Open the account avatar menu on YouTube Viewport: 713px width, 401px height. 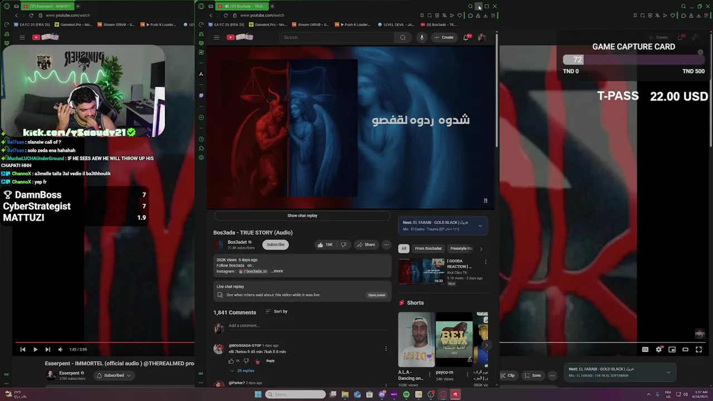[482, 37]
